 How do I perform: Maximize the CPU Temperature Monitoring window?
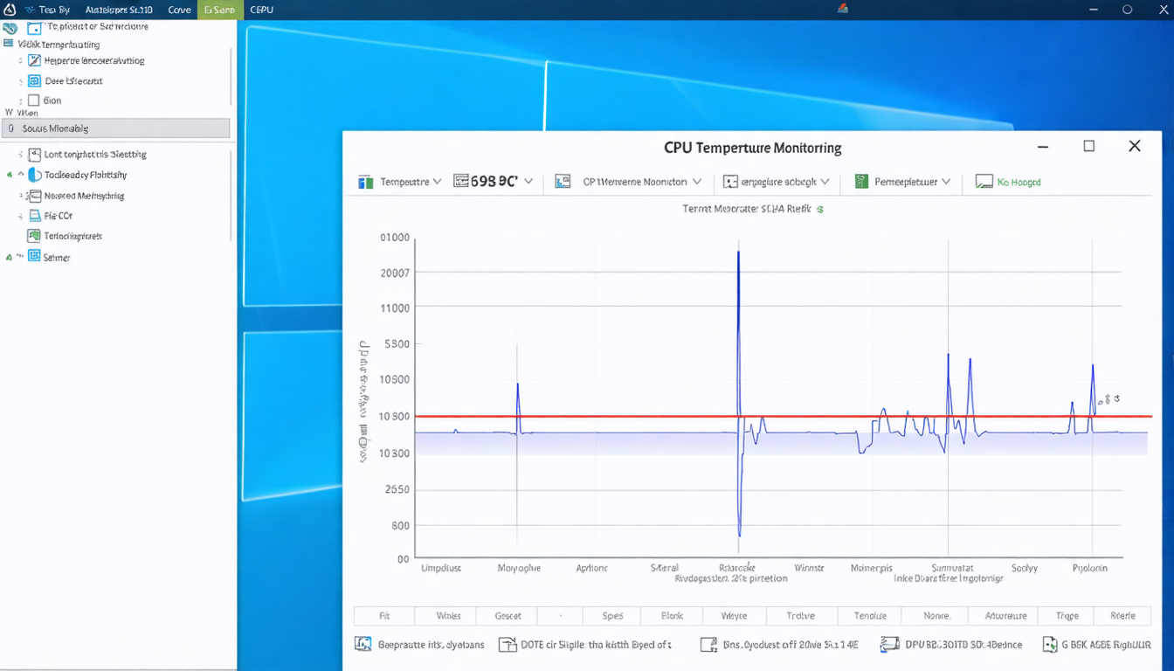[1089, 146]
